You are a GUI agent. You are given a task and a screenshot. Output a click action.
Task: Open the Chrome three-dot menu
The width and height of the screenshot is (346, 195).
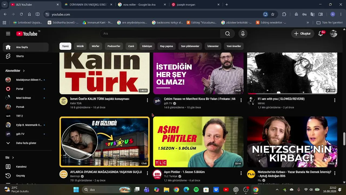[341, 14]
